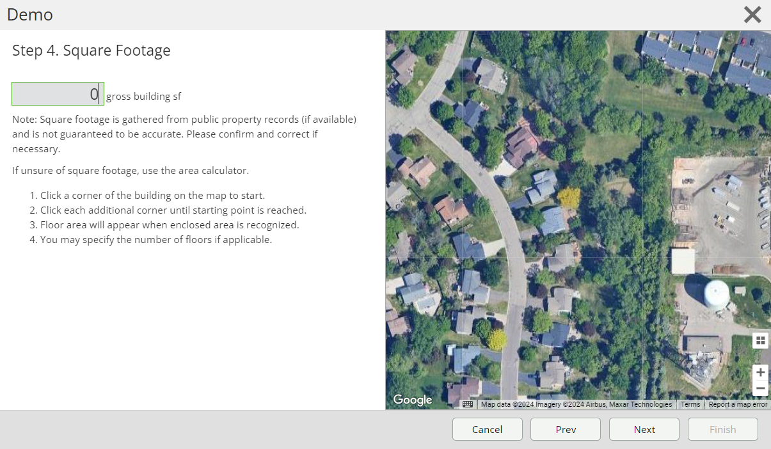This screenshot has height=449, width=771.
Task: Click the red parked car at top-right
Action: pyautogui.click(x=743, y=42)
